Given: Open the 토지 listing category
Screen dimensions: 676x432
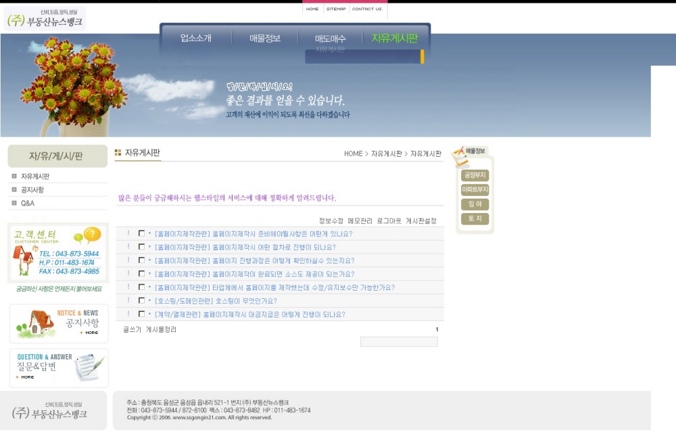Looking at the screenshot, I should point(475,219).
